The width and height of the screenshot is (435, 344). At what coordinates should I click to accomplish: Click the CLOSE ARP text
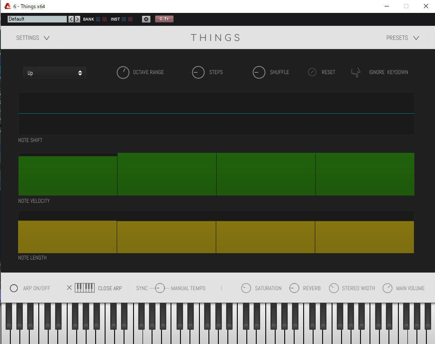coord(110,288)
